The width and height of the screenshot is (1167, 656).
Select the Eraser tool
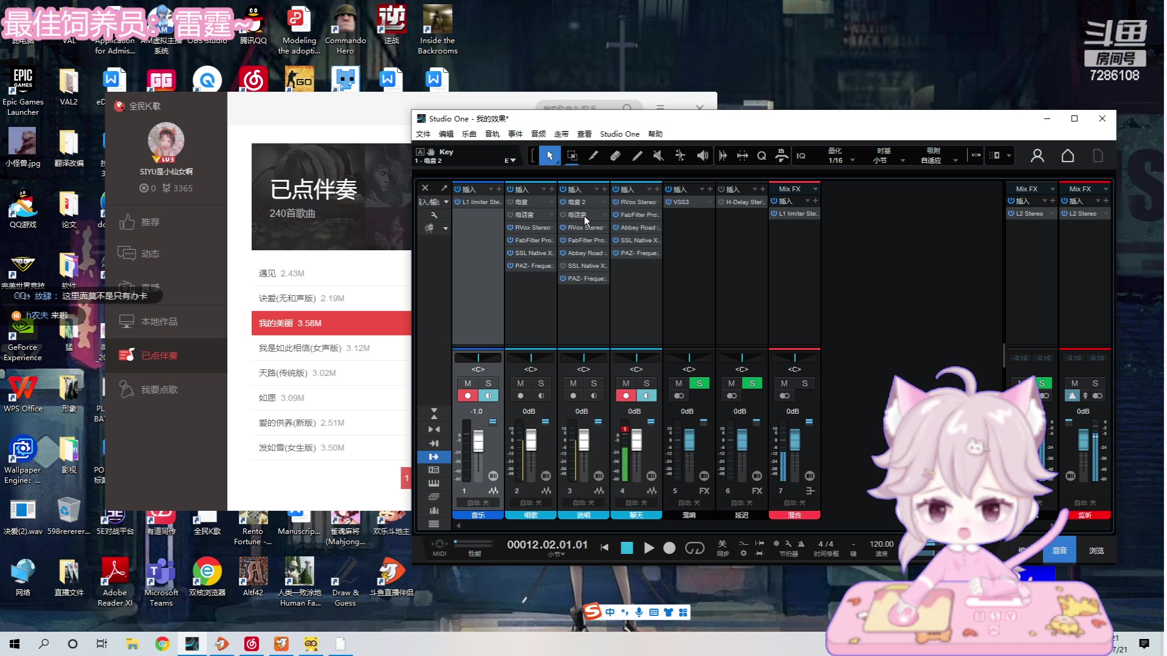click(x=615, y=156)
